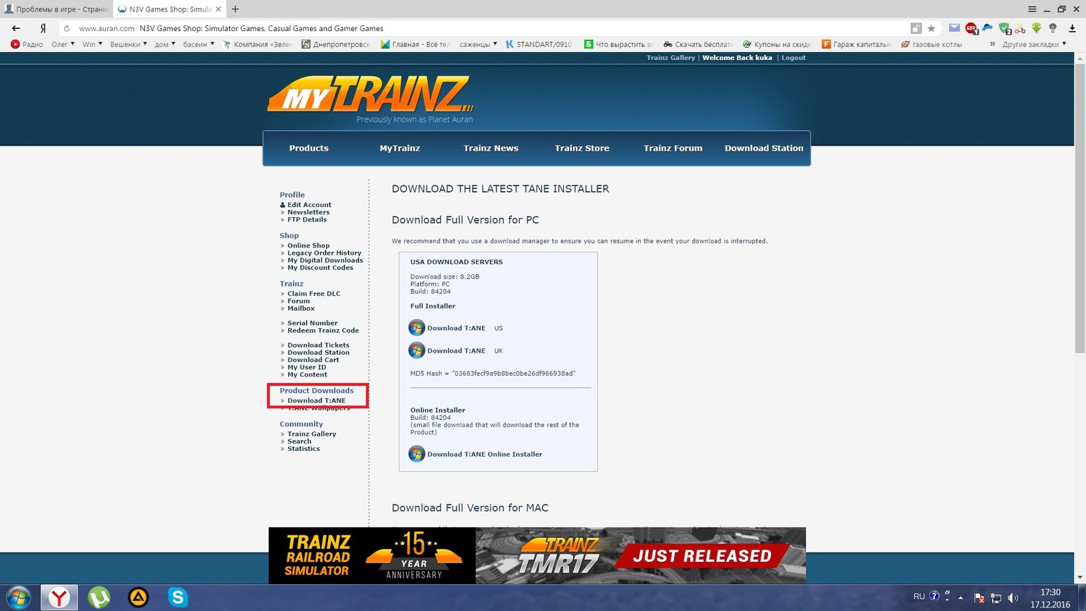Expand the Олег bookmarks folder
This screenshot has height=611, width=1086.
click(x=62, y=44)
